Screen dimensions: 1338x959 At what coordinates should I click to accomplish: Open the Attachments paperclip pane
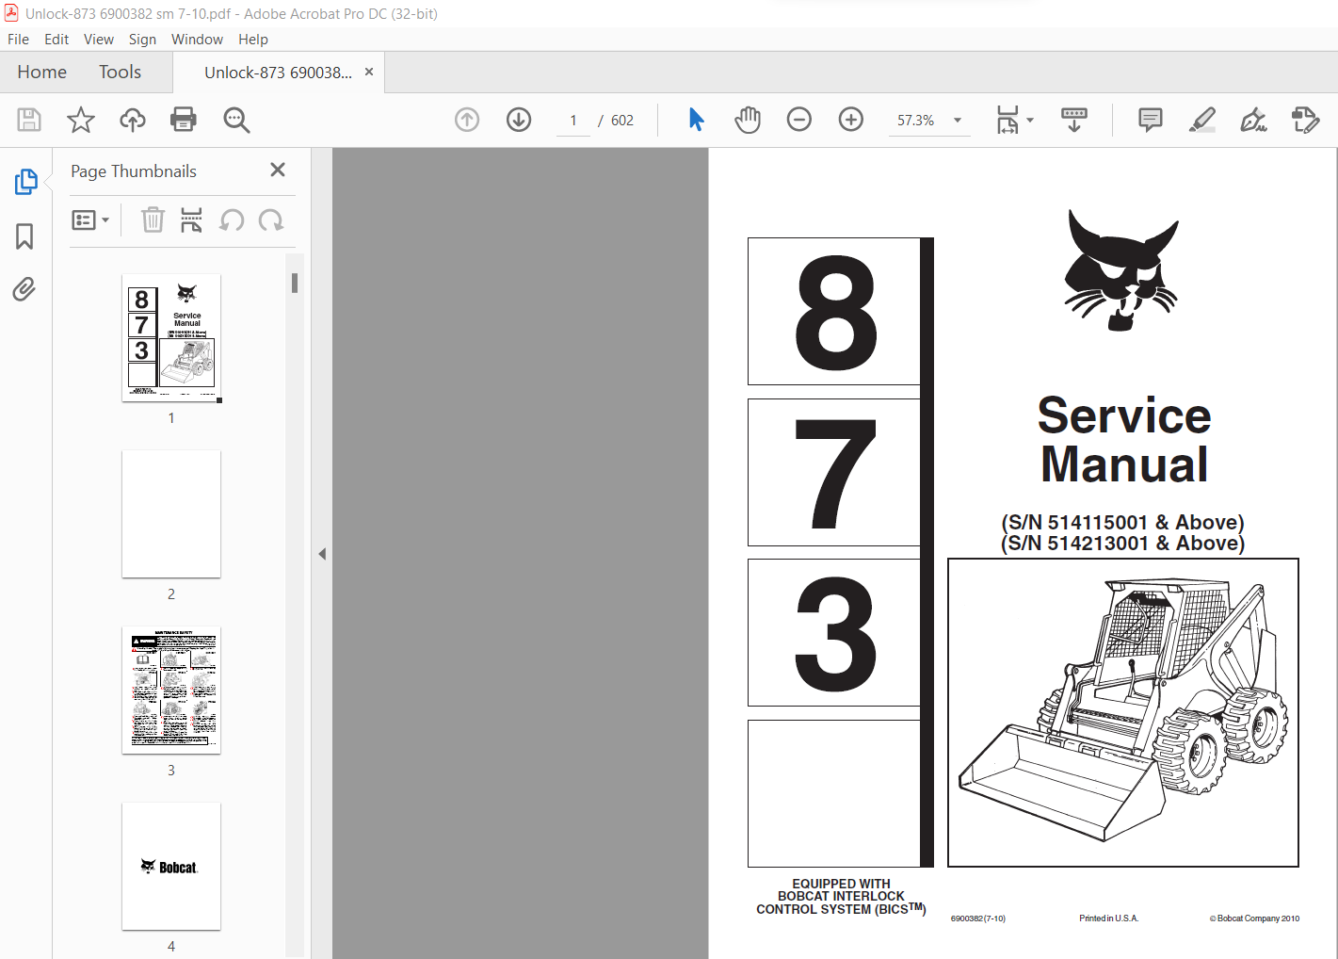(x=24, y=288)
